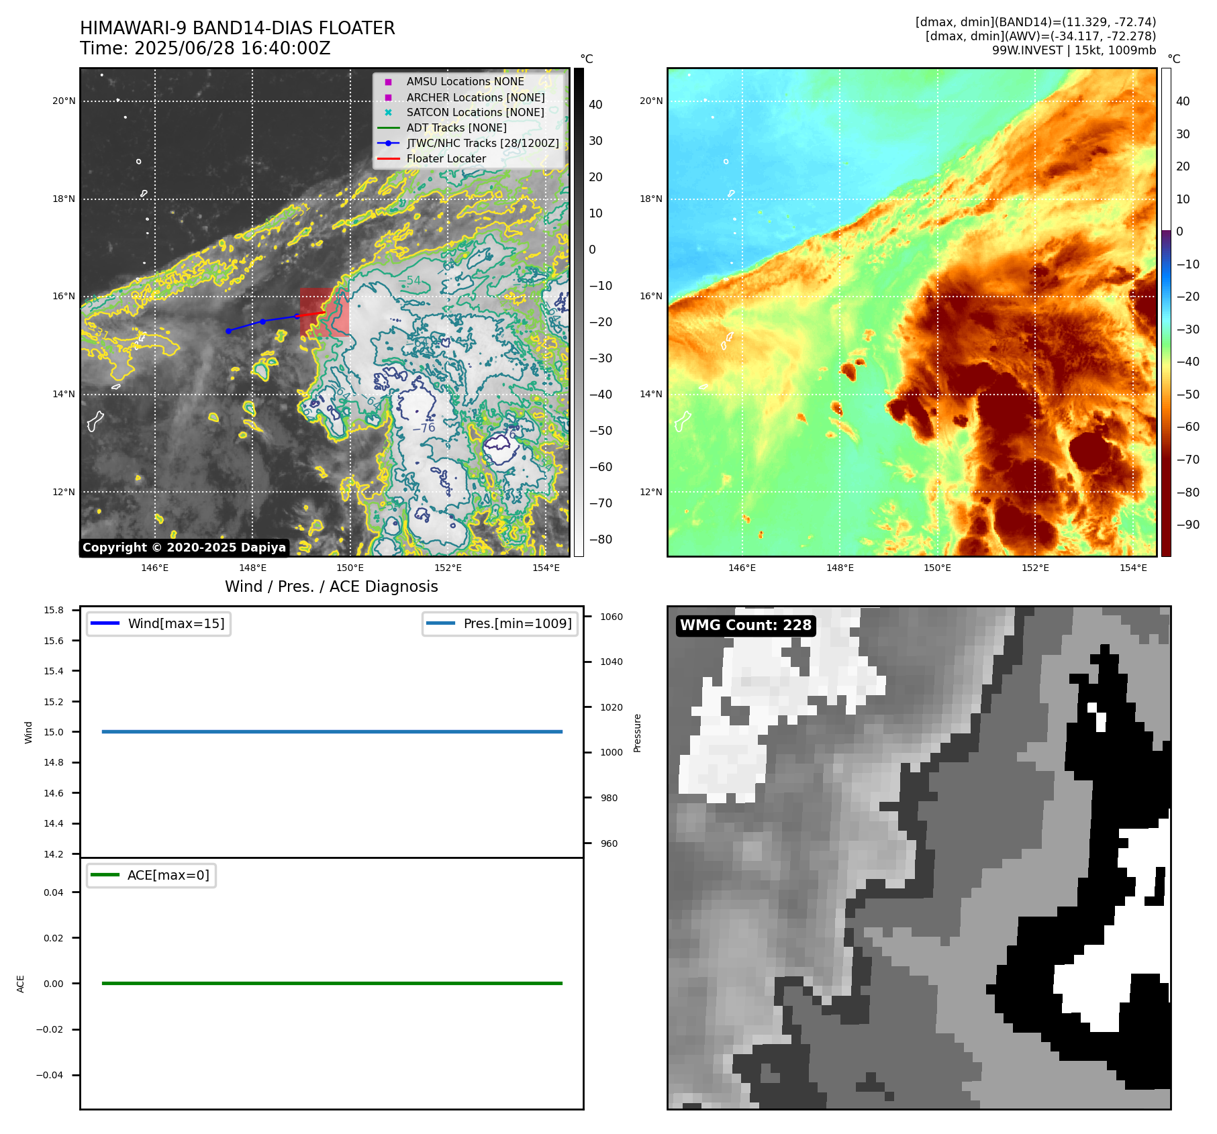Click the 'ACE' y-axis label

pyautogui.click(x=20, y=984)
